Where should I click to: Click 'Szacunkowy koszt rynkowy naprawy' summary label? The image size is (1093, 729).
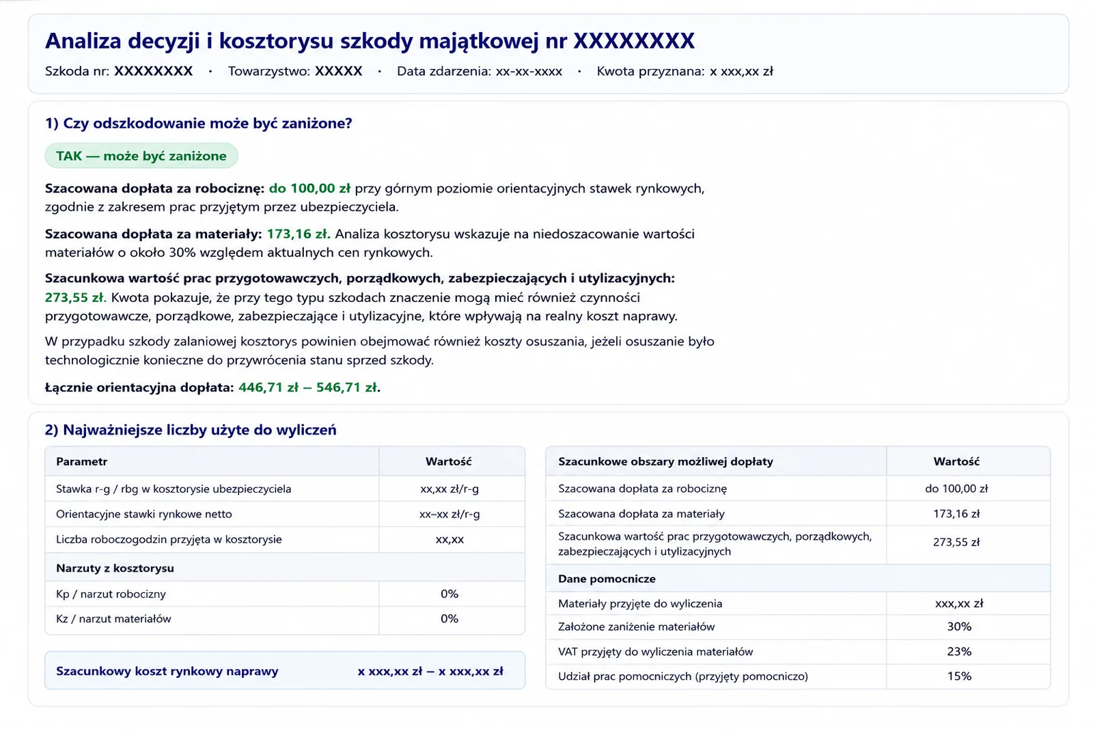click(x=167, y=671)
